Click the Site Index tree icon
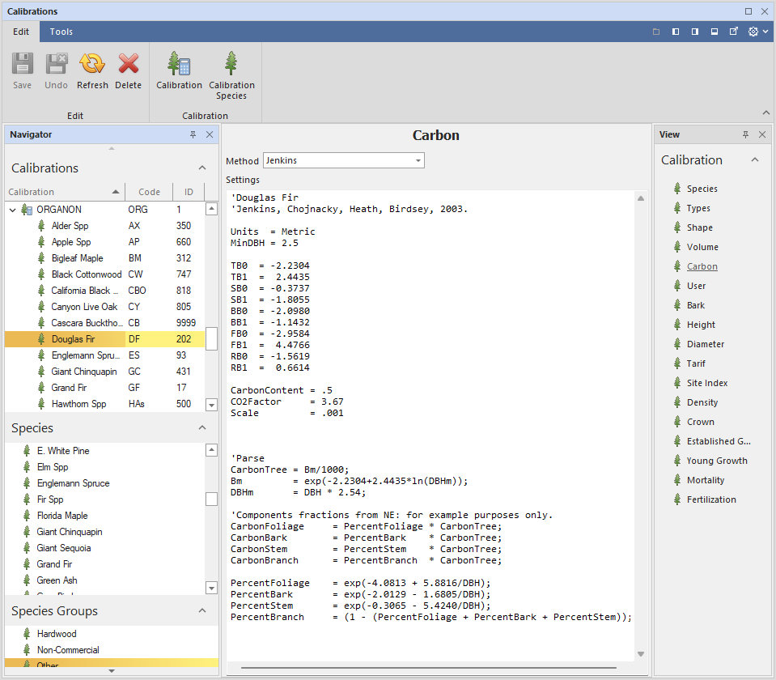This screenshot has width=776, height=680. [677, 383]
